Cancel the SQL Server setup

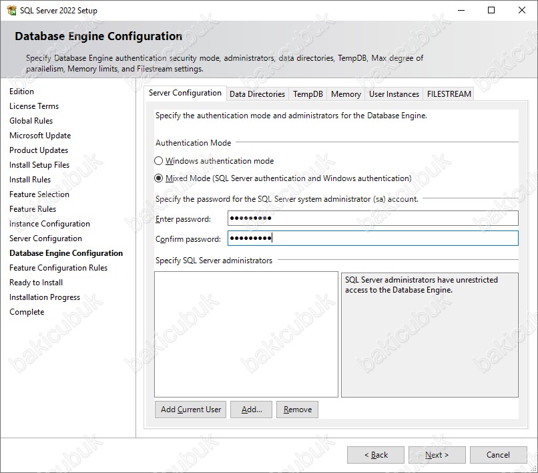pyautogui.click(x=498, y=455)
